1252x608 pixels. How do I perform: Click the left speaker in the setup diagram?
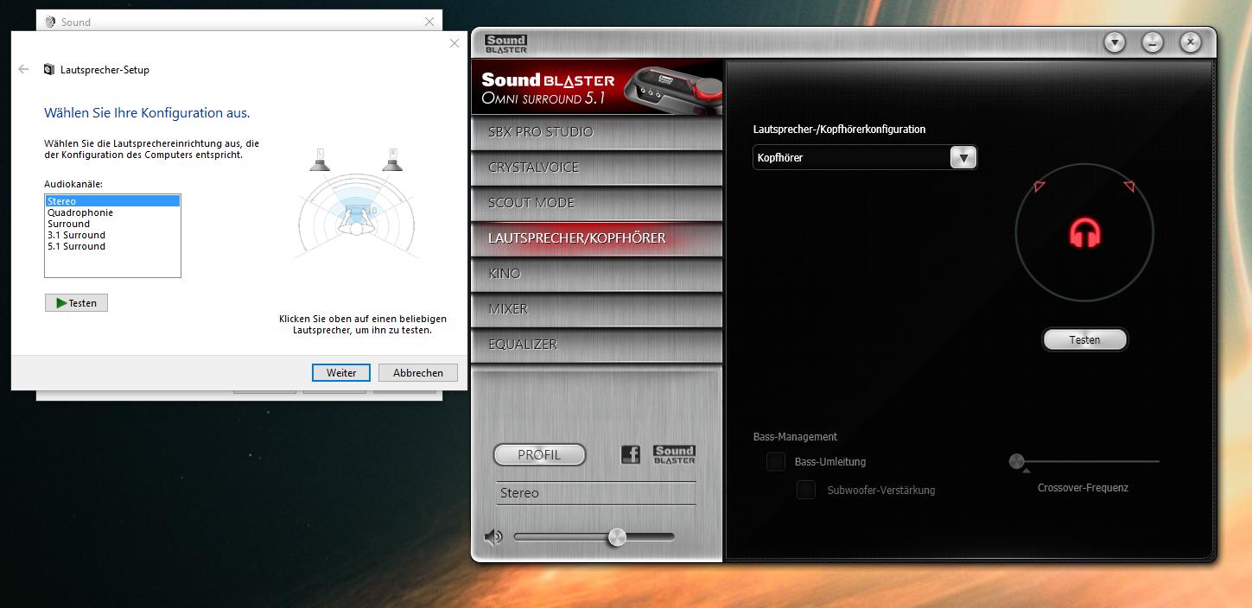click(x=320, y=160)
